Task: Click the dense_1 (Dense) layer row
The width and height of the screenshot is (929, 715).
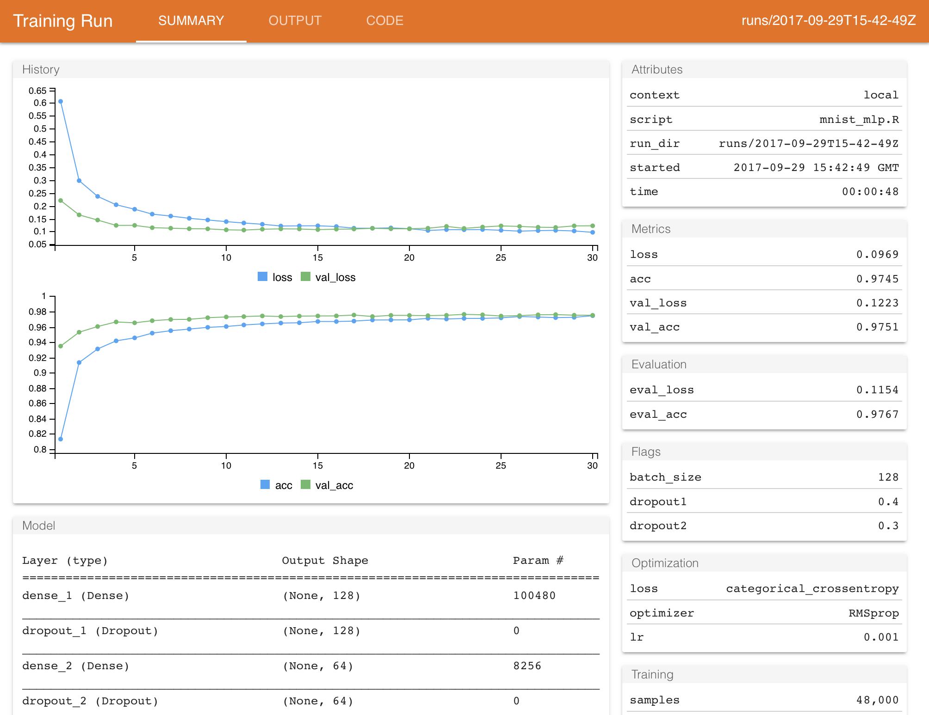Action: coord(311,595)
